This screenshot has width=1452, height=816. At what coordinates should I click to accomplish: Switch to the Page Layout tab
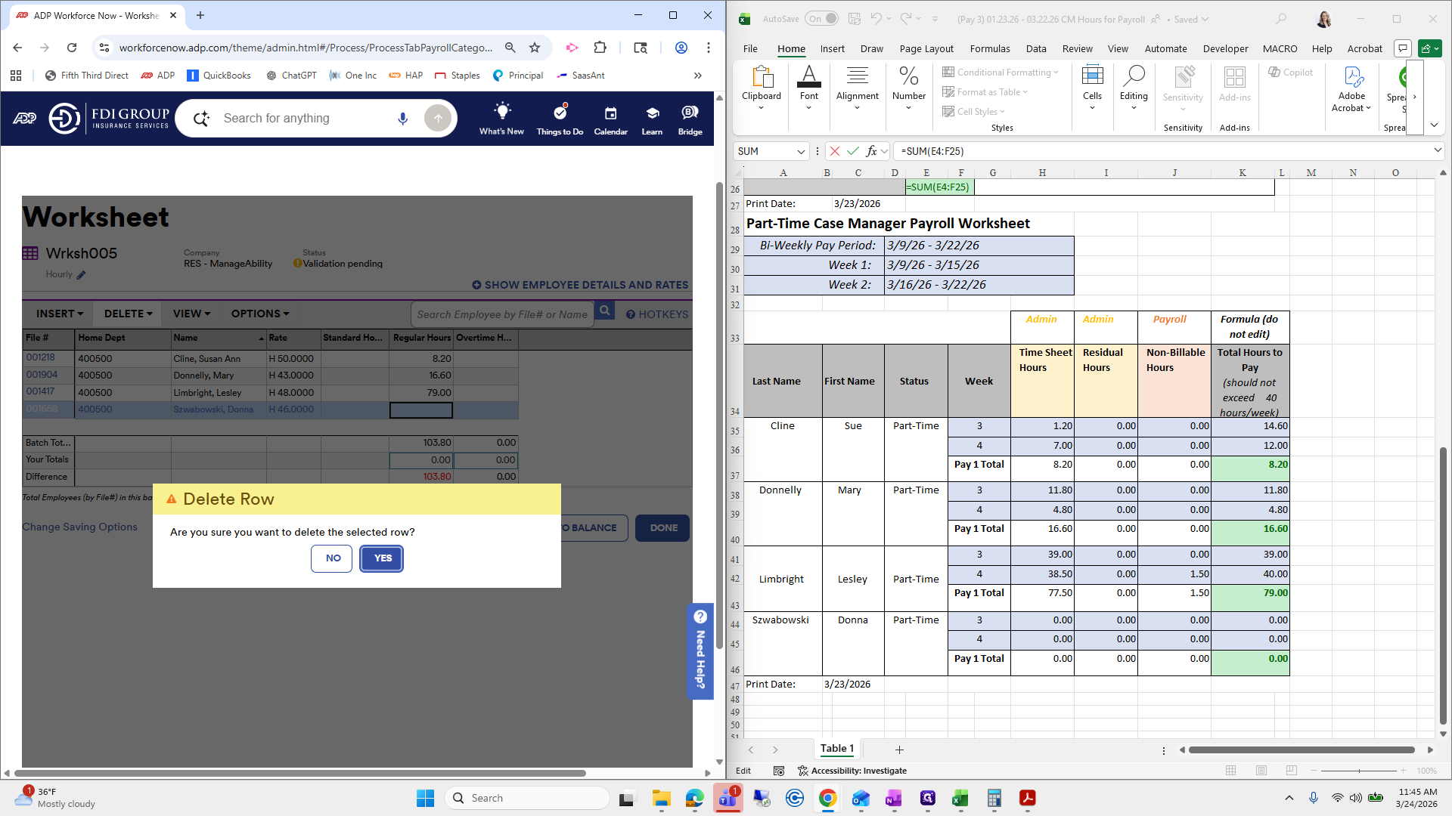[926, 48]
